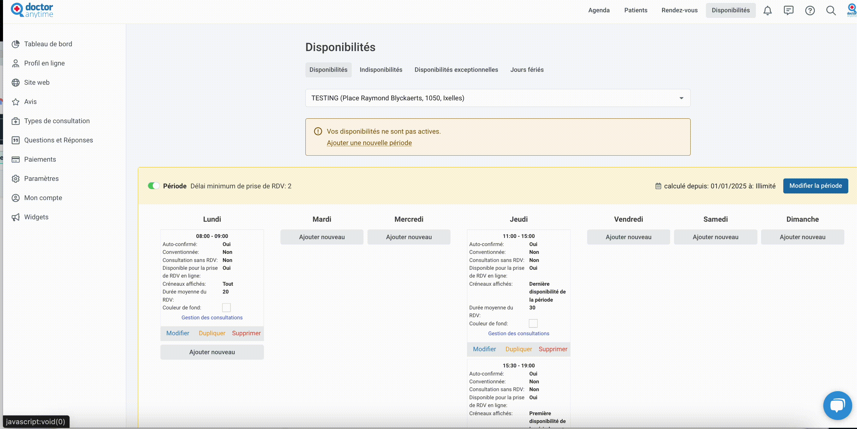The width and height of the screenshot is (857, 429).
Task: Add a new slot for Samedi
Action: tap(716, 237)
